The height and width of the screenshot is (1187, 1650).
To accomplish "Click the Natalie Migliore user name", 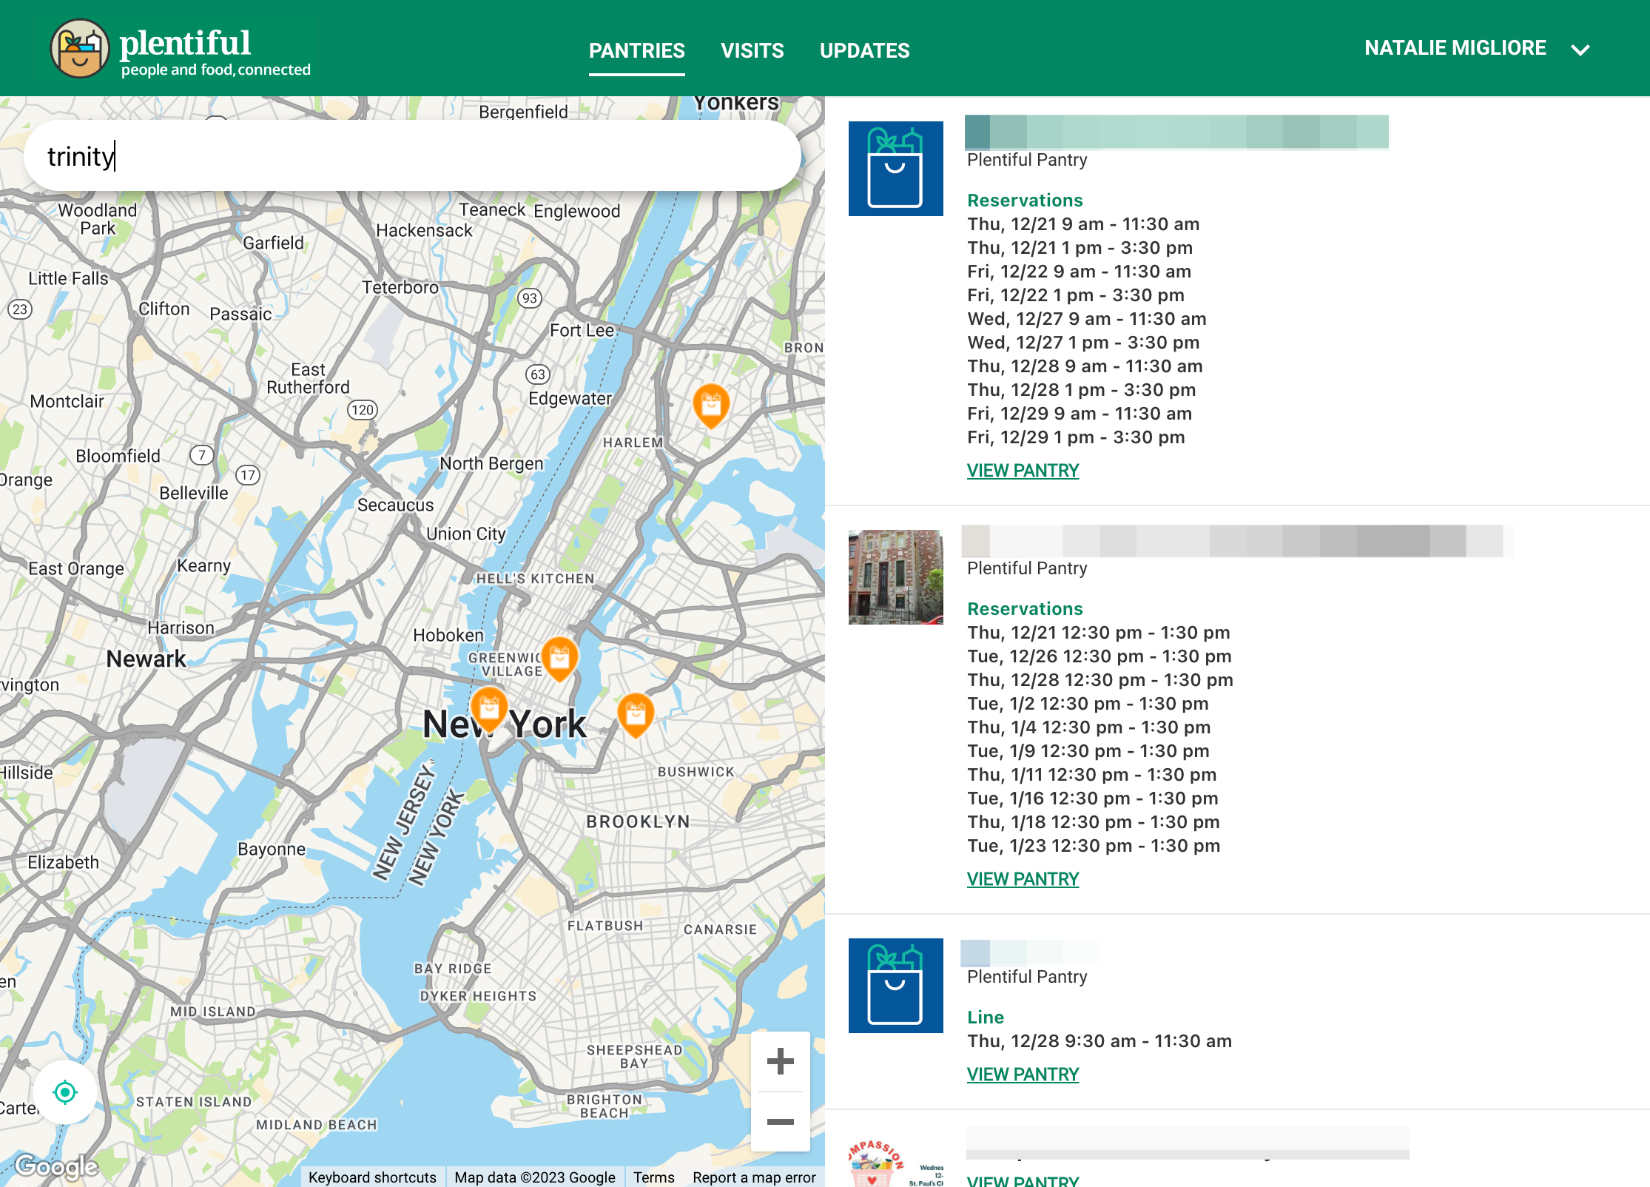I will tap(1455, 48).
